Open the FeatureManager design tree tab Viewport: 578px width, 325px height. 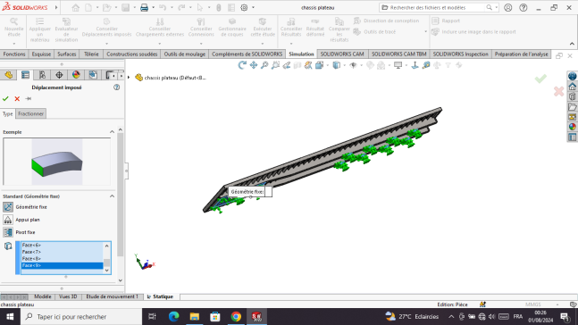8,75
